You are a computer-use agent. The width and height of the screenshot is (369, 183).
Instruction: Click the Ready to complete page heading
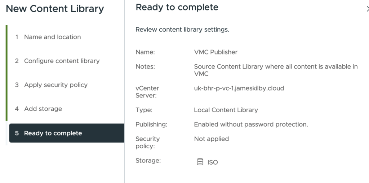pos(177,7)
